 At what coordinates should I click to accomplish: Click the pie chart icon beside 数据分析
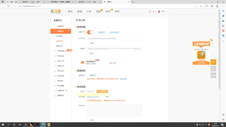(x=55, y=66)
